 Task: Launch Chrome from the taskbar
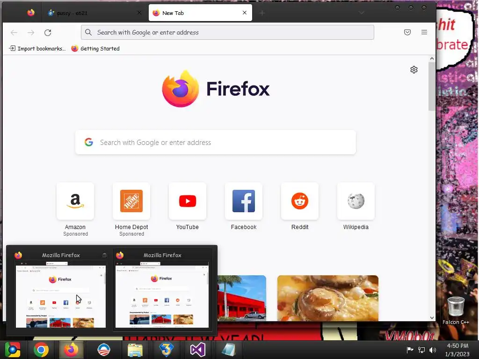coord(41,350)
